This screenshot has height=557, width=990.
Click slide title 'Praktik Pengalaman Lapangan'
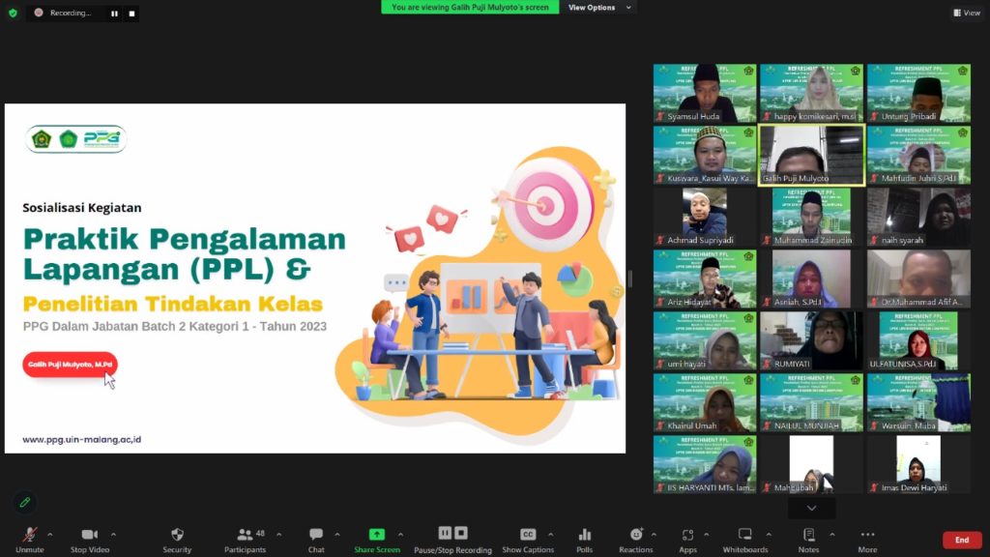coord(185,254)
